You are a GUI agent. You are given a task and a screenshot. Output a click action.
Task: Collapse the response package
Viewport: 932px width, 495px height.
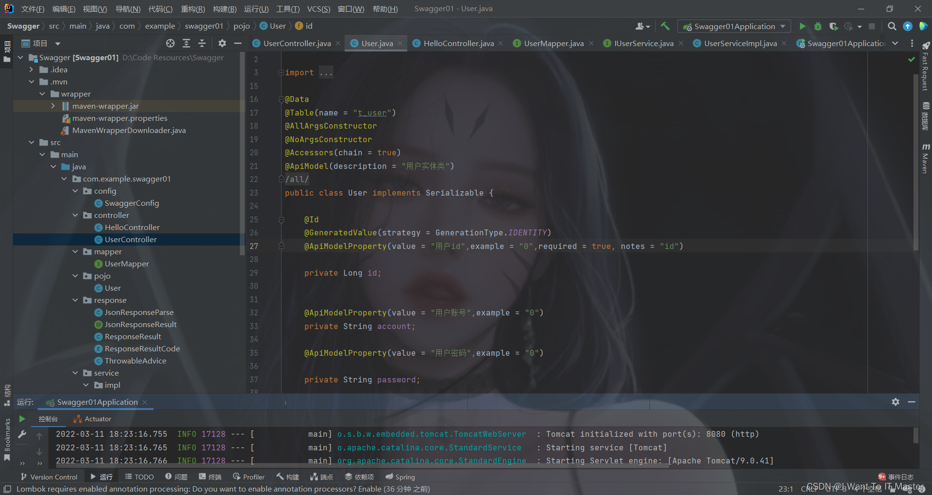tap(75, 300)
